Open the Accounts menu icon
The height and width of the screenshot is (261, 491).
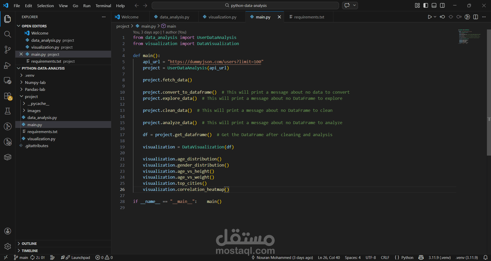[8, 231]
